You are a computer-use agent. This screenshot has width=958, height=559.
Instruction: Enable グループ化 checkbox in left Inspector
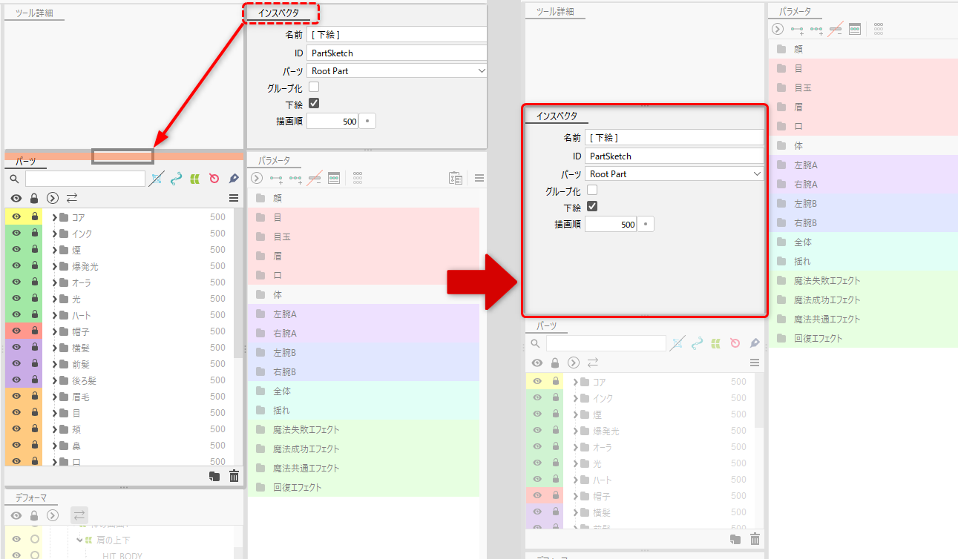coord(314,87)
